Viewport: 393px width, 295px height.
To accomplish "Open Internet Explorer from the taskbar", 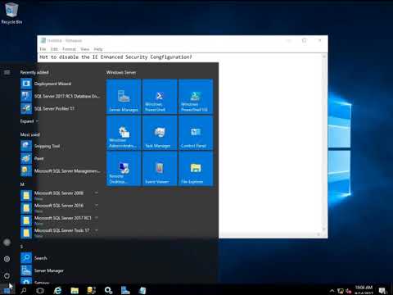I will [57, 290].
